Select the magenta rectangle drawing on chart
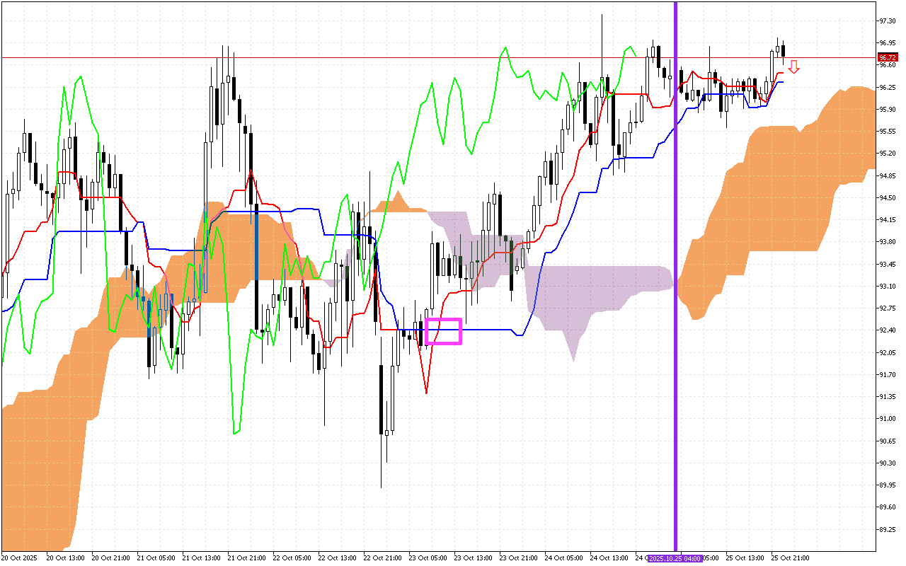906x566 pixels. [x=444, y=331]
